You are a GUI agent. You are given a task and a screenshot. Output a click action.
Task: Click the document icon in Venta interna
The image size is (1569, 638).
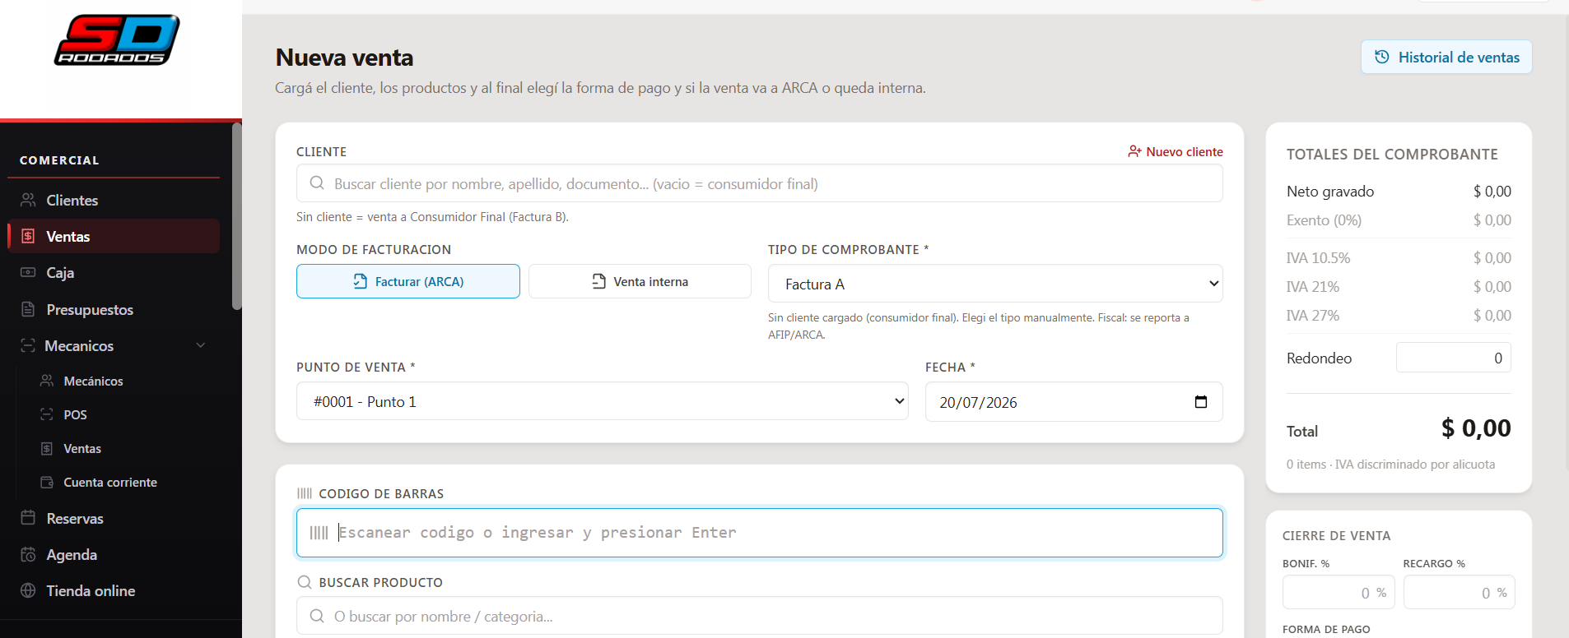tap(599, 281)
